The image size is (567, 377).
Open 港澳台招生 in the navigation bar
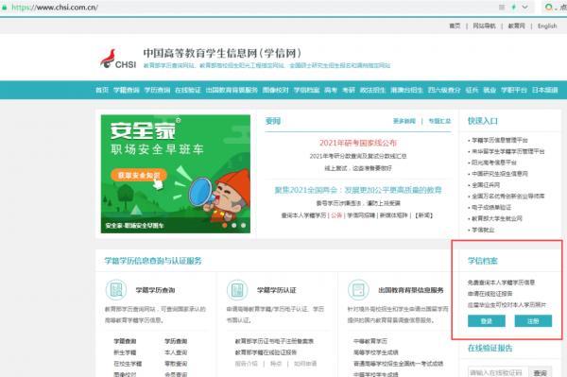[406, 90]
